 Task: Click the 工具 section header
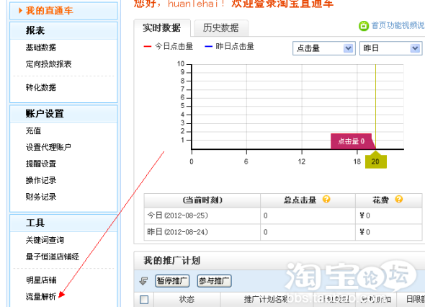click(x=63, y=223)
